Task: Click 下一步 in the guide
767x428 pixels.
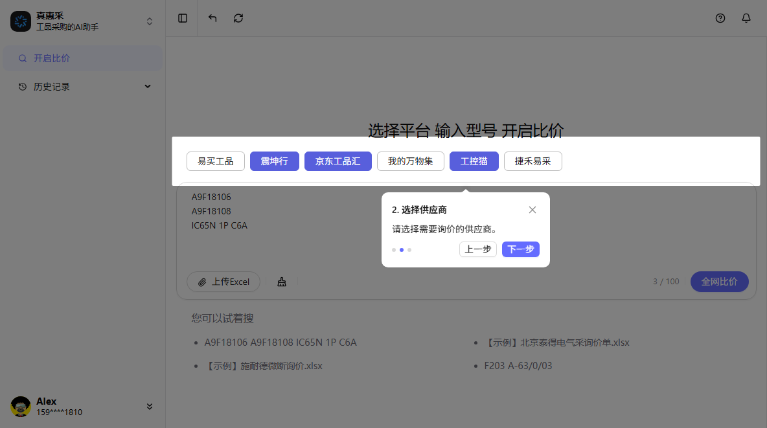Action: tap(520, 249)
